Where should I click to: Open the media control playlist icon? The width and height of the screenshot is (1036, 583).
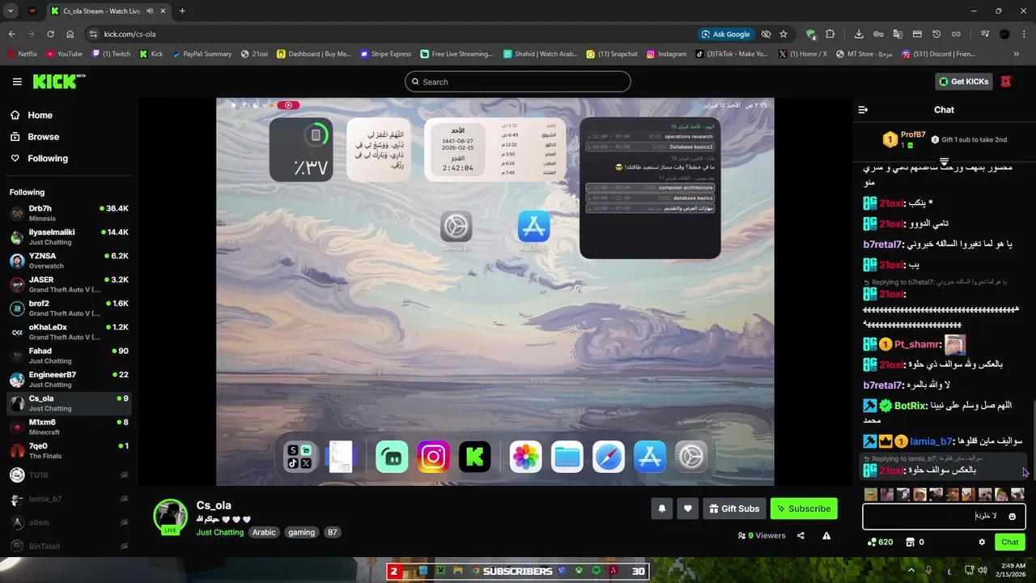click(985, 34)
